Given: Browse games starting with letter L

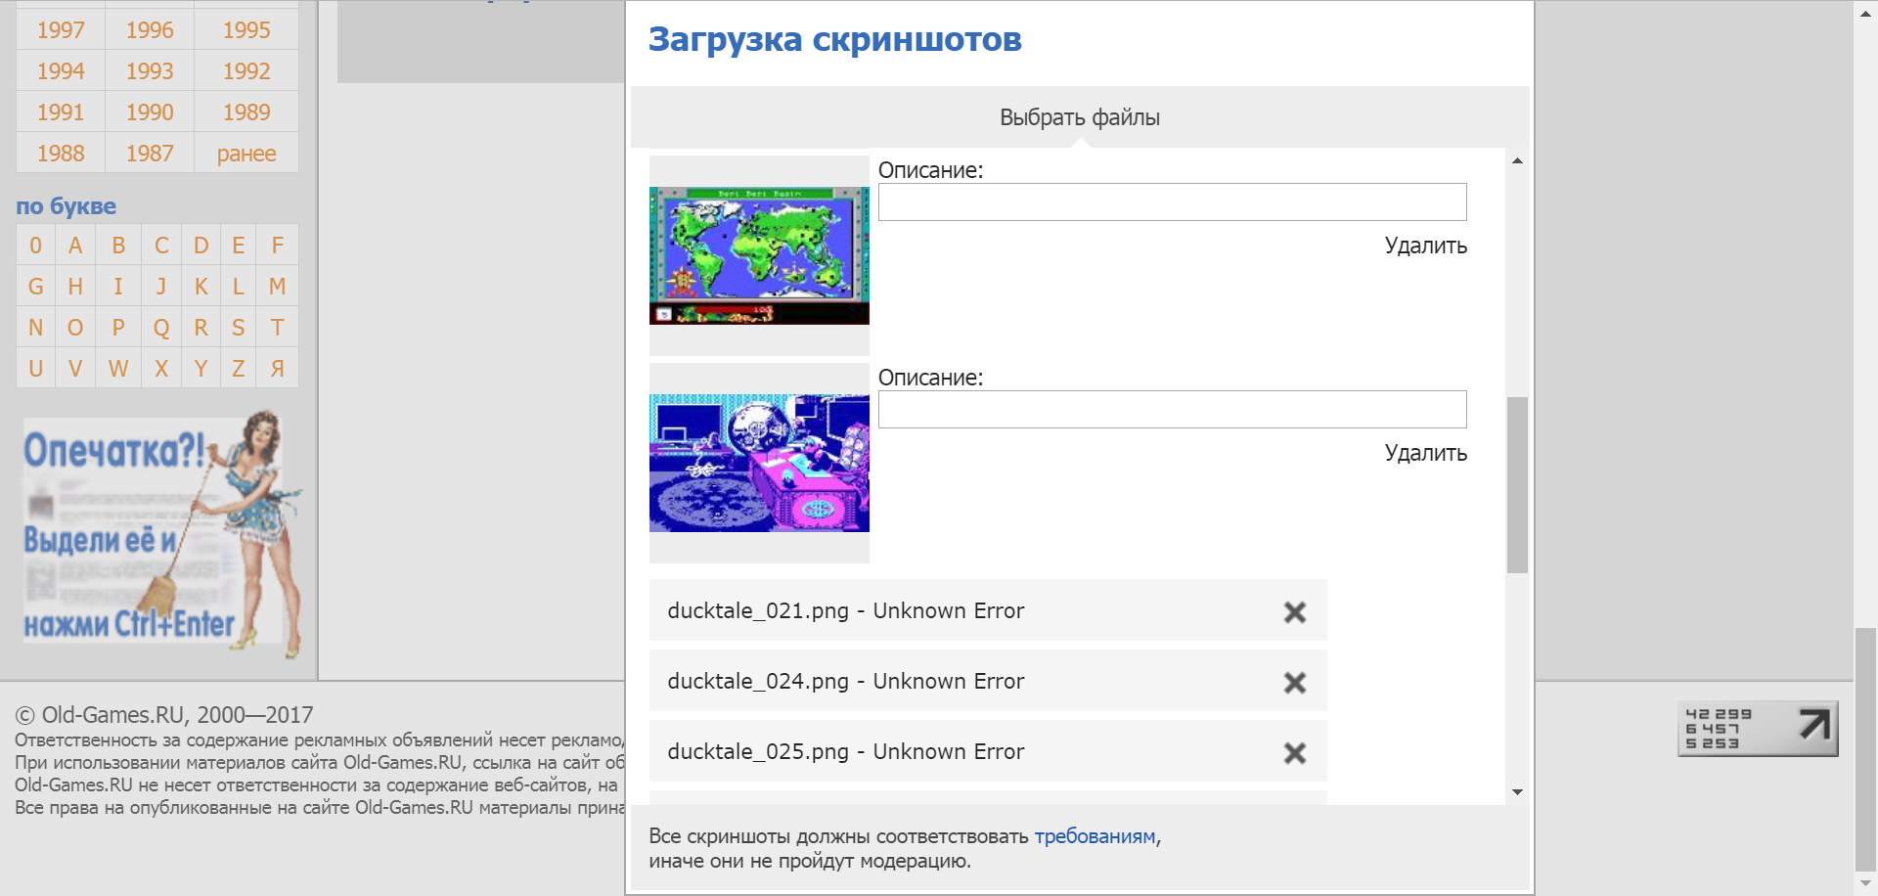Looking at the screenshot, I should point(239,287).
